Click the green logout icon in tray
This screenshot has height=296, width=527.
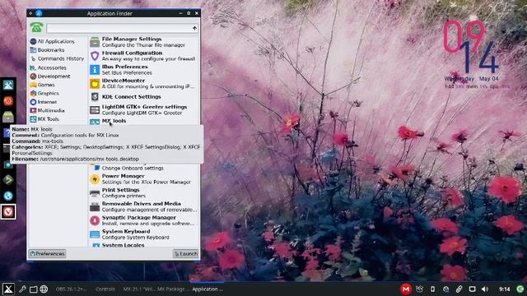520,289
